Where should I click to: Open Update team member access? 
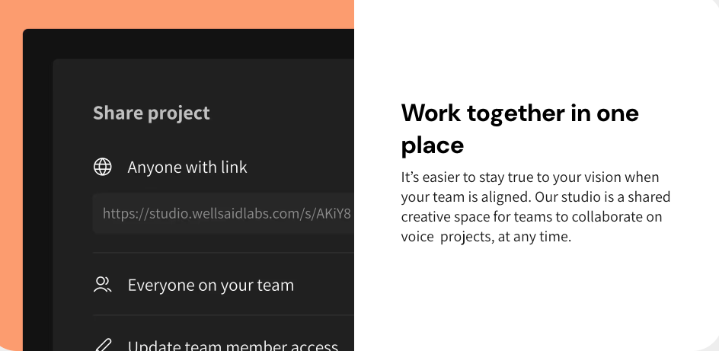232,346
